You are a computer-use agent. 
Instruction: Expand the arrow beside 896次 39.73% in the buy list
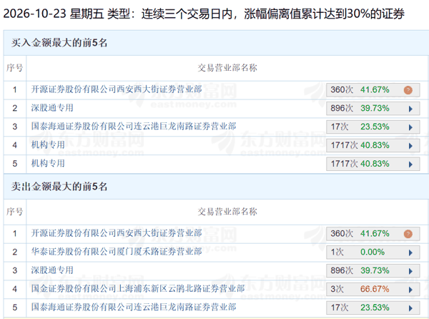point(410,109)
